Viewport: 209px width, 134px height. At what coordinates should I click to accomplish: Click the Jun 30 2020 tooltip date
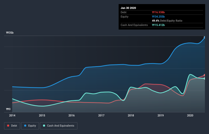coord(128,8)
